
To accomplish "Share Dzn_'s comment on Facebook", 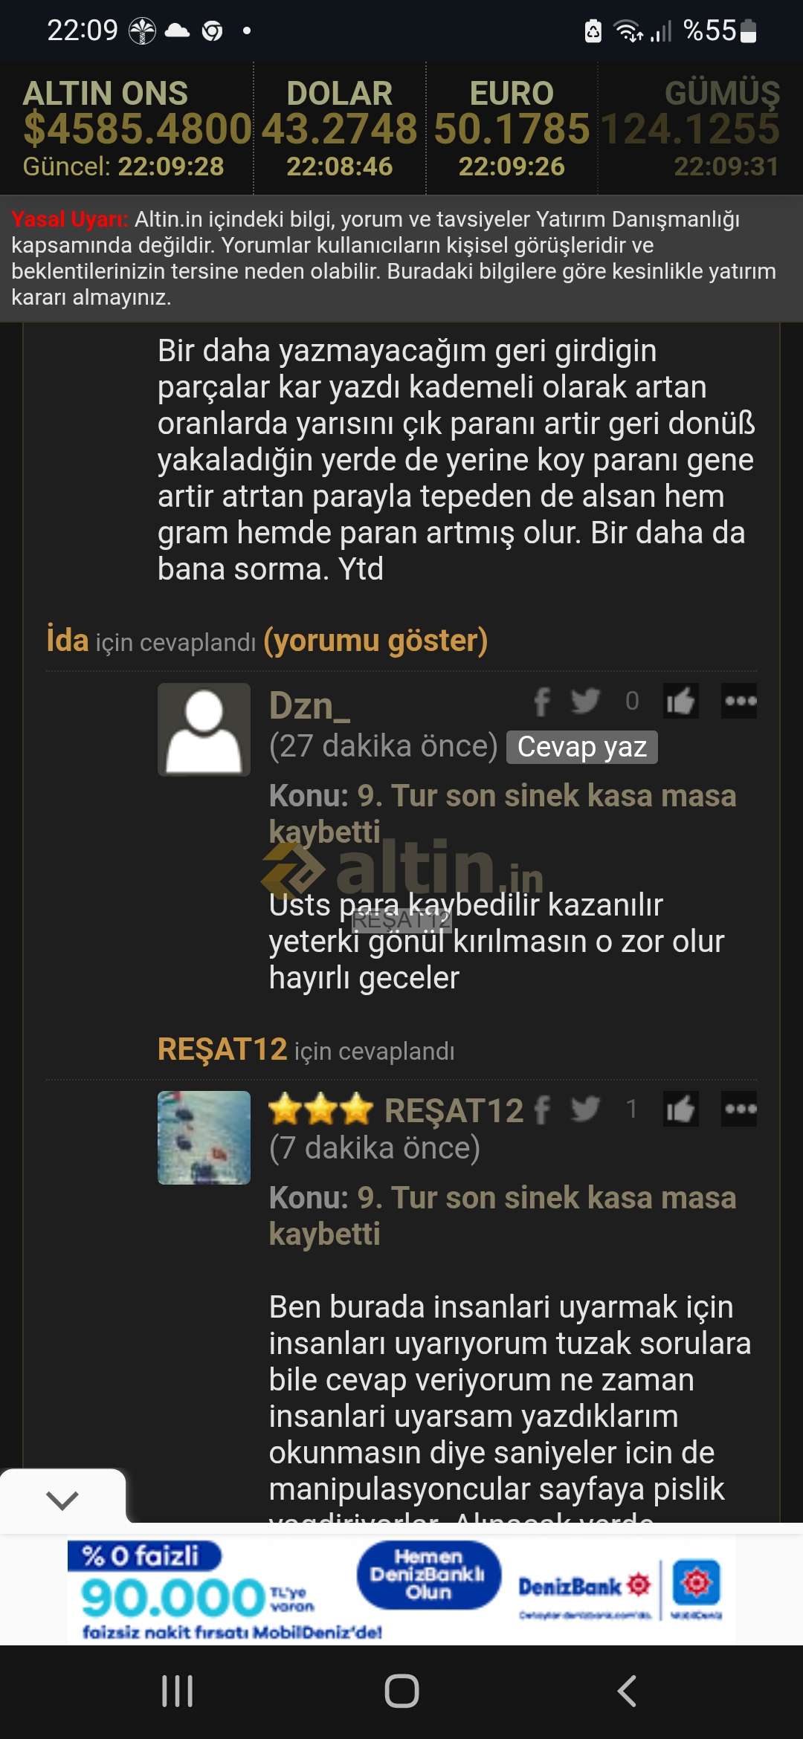I will (x=542, y=701).
